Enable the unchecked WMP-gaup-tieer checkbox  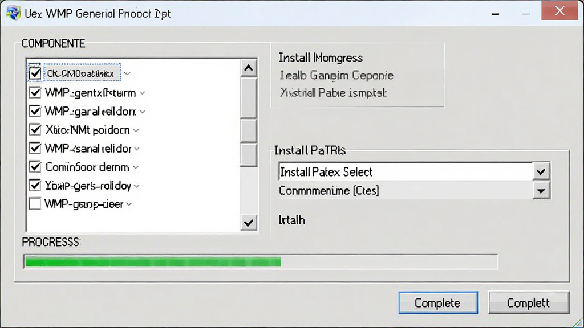(35, 204)
